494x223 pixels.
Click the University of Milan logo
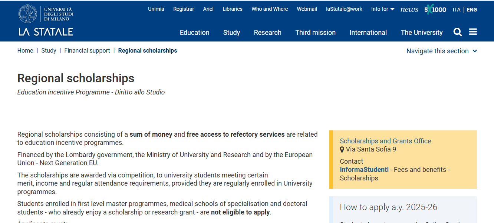(46, 21)
